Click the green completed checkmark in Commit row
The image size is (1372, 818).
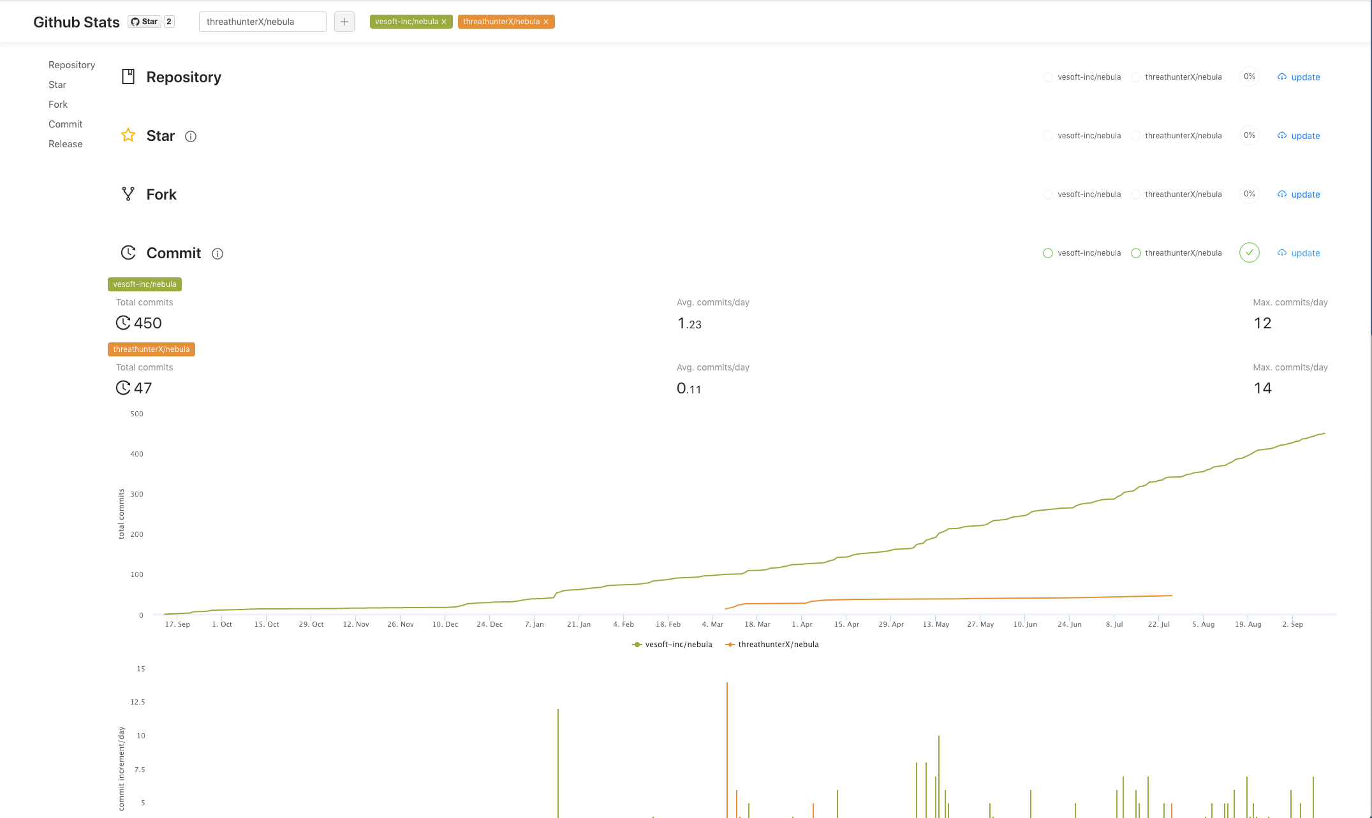click(x=1250, y=252)
